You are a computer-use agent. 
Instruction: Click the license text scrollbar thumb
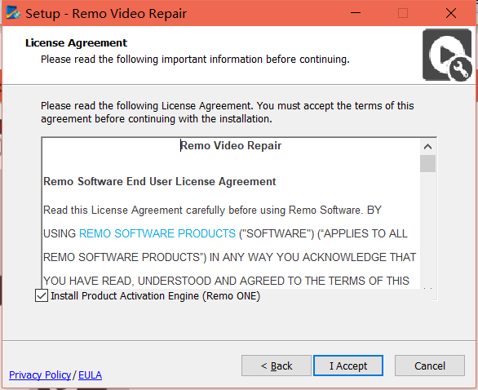pyautogui.click(x=427, y=164)
